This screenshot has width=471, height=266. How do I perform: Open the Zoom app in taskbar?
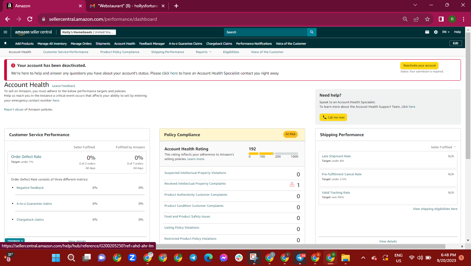click(x=132, y=258)
